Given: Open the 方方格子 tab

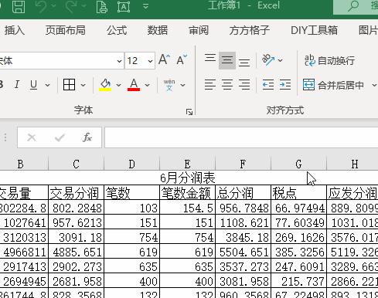Looking at the screenshot, I should tap(250, 30).
